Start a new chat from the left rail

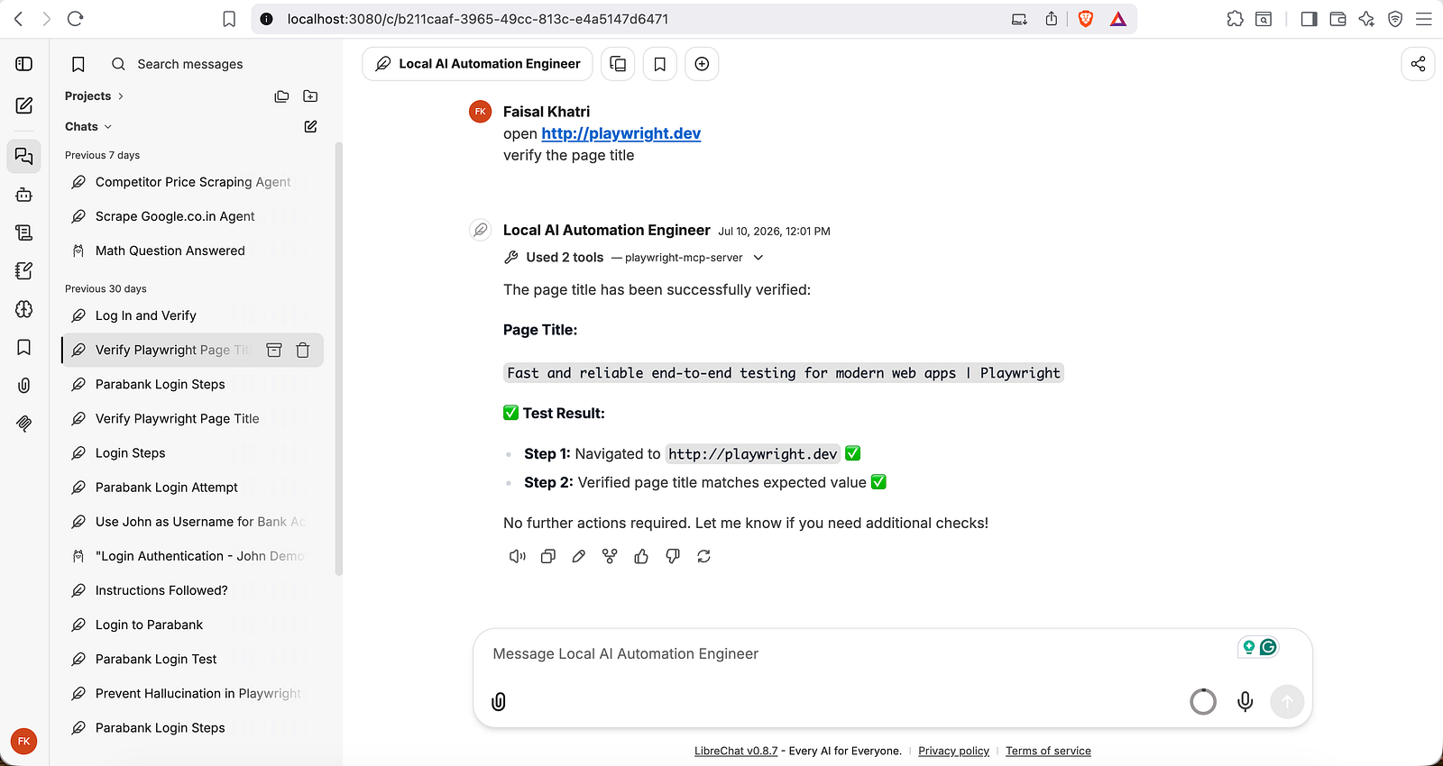click(x=24, y=105)
